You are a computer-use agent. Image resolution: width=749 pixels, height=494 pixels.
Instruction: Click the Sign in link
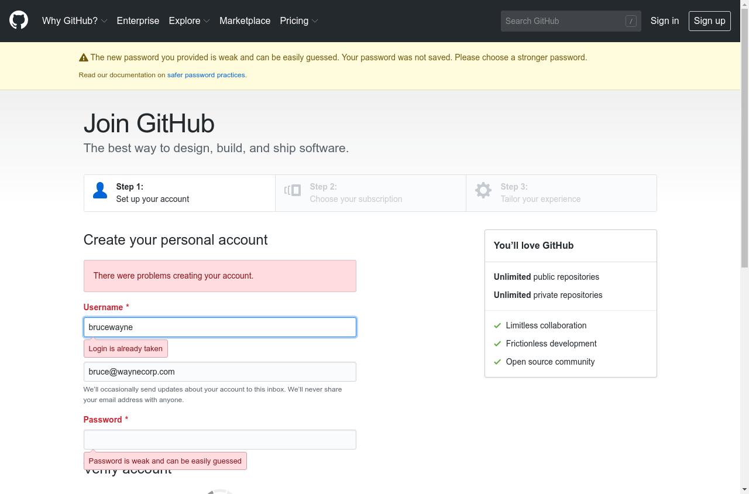tap(665, 20)
